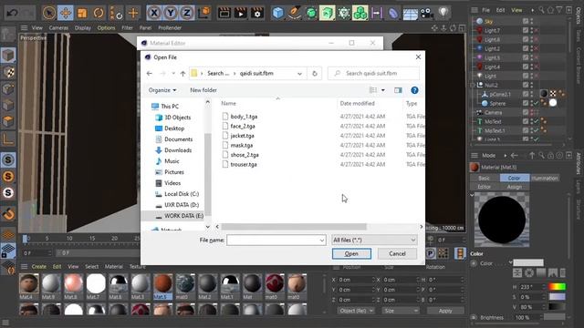584x328 pixels.
Task: Click the blue help icon
Action: click(x=414, y=90)
